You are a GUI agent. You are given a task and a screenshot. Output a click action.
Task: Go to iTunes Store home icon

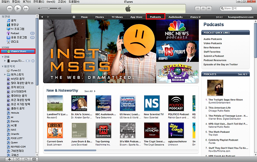tap(74, 17)
